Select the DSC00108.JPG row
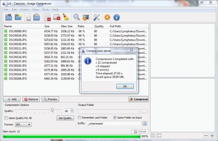The image size is (218, 141). click(x=76, y=40)
